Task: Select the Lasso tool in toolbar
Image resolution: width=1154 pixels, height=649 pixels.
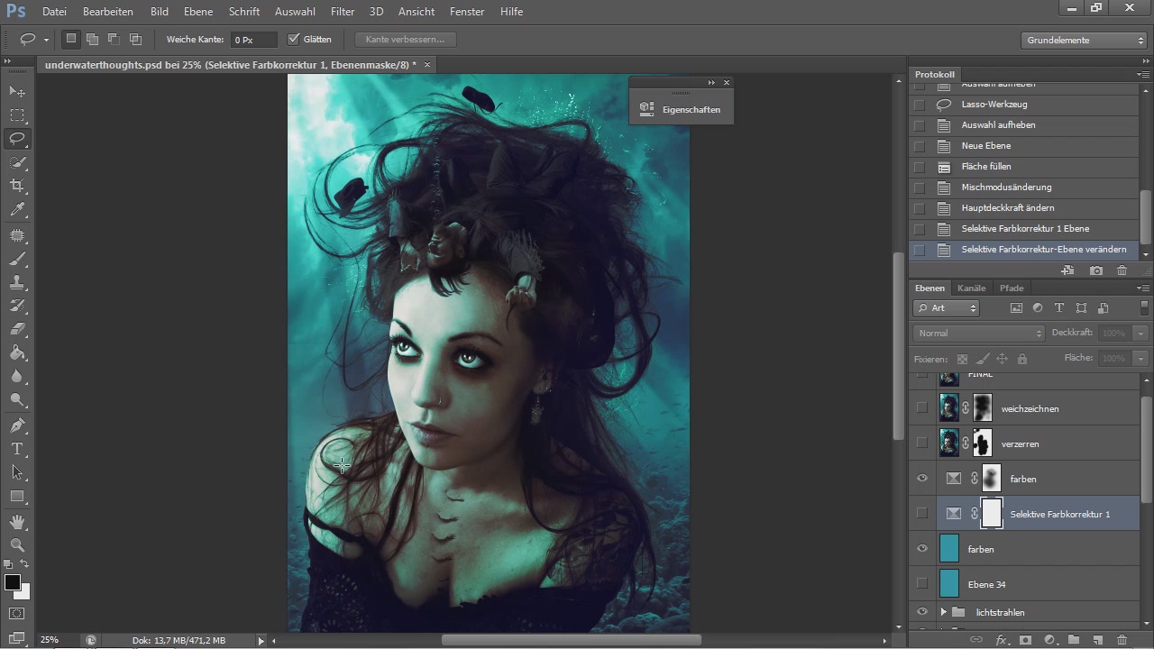Action: pyautogui.click(x=17, y=139)
